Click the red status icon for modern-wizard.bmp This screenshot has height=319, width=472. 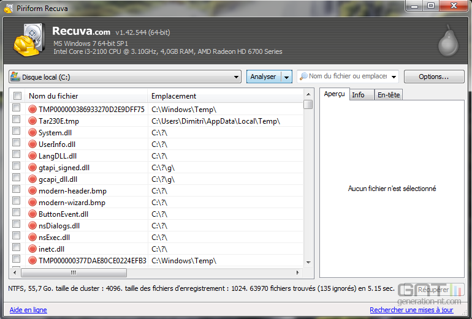point(32,202)
